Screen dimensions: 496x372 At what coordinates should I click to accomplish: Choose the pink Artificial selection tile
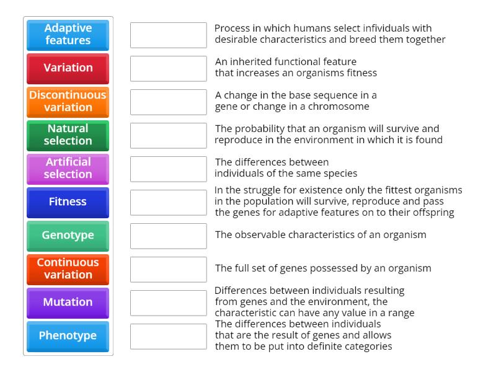pos(68,169)
